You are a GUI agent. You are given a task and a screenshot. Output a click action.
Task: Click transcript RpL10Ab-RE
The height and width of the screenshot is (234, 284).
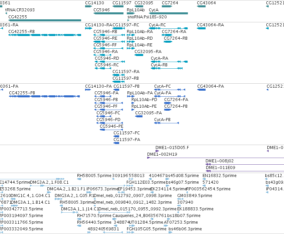coord(131,48)
